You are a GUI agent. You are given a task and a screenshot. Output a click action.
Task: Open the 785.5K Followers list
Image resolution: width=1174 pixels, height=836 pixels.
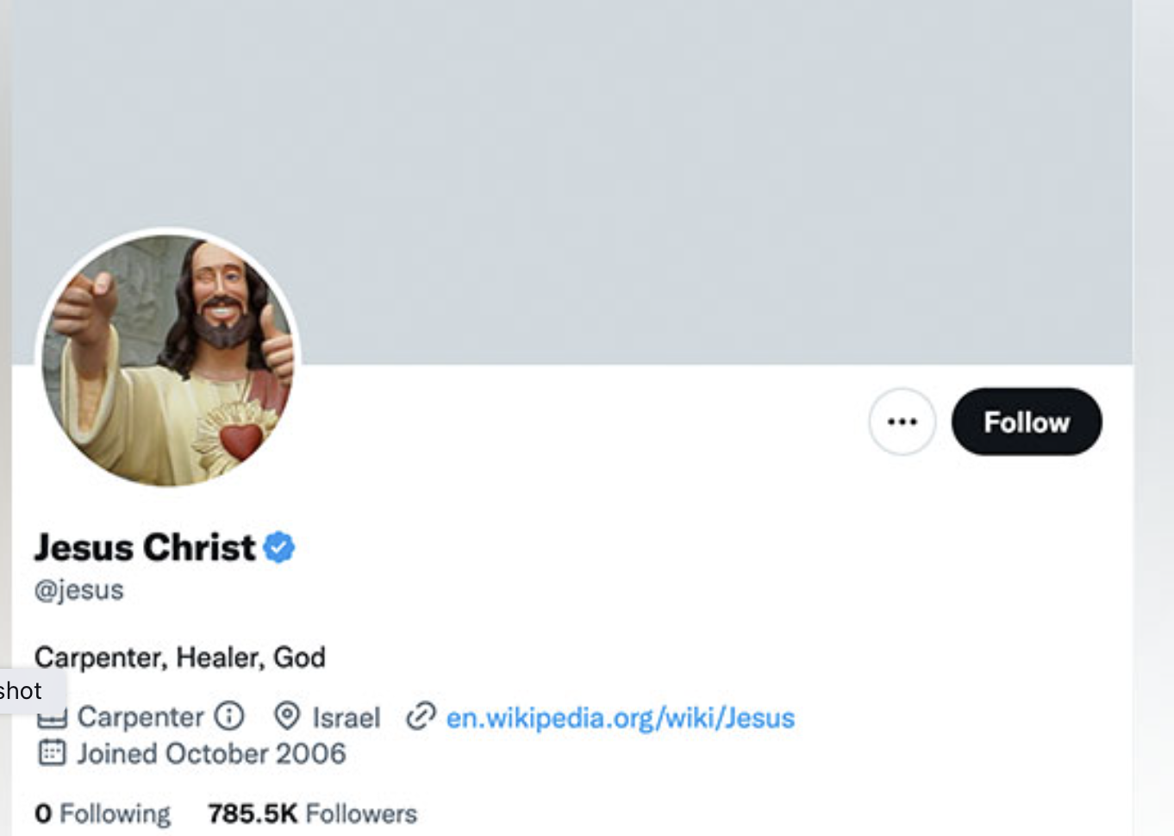click(x=312, y=813)
